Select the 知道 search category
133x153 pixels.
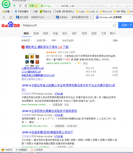click(x=55, y=33)
